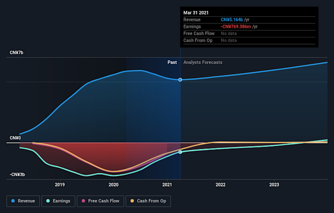This screenshot has height=213, width=334.
Task: Toggle the Revenue legend button
Action: [x=23, y=201]
